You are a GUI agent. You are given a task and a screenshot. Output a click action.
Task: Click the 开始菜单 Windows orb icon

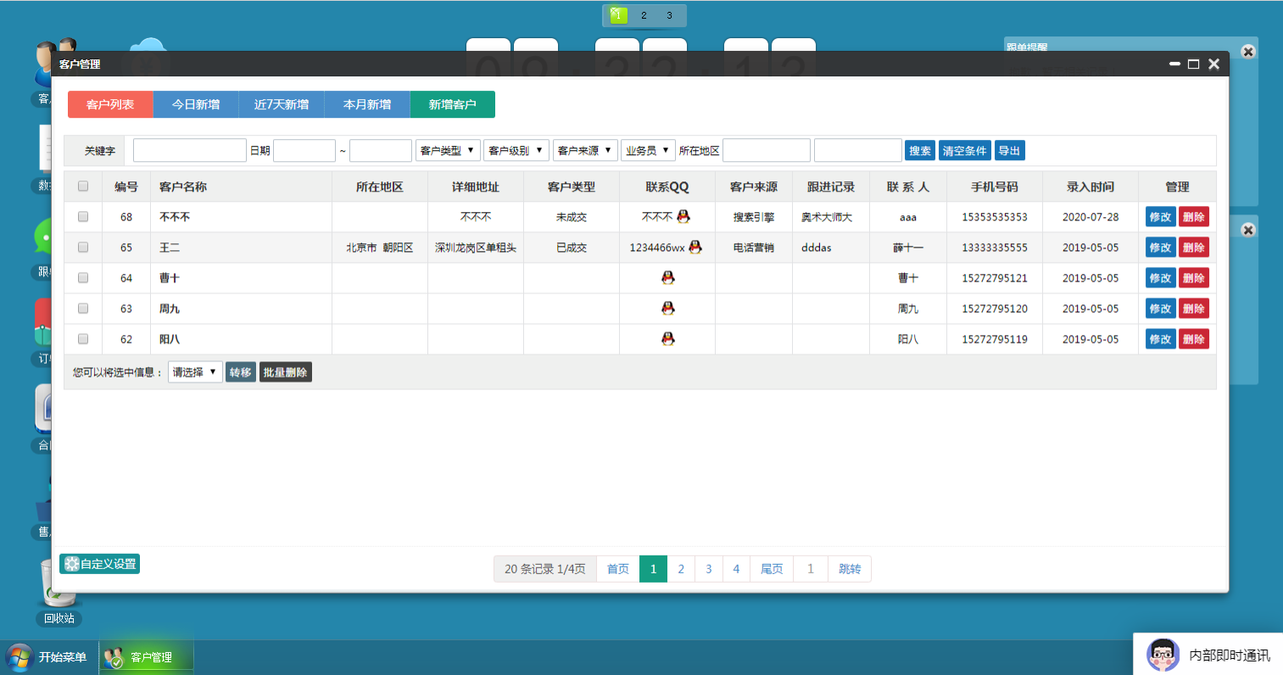coord(19,657)
